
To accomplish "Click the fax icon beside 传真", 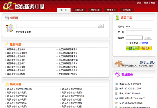I will (116, 88).
